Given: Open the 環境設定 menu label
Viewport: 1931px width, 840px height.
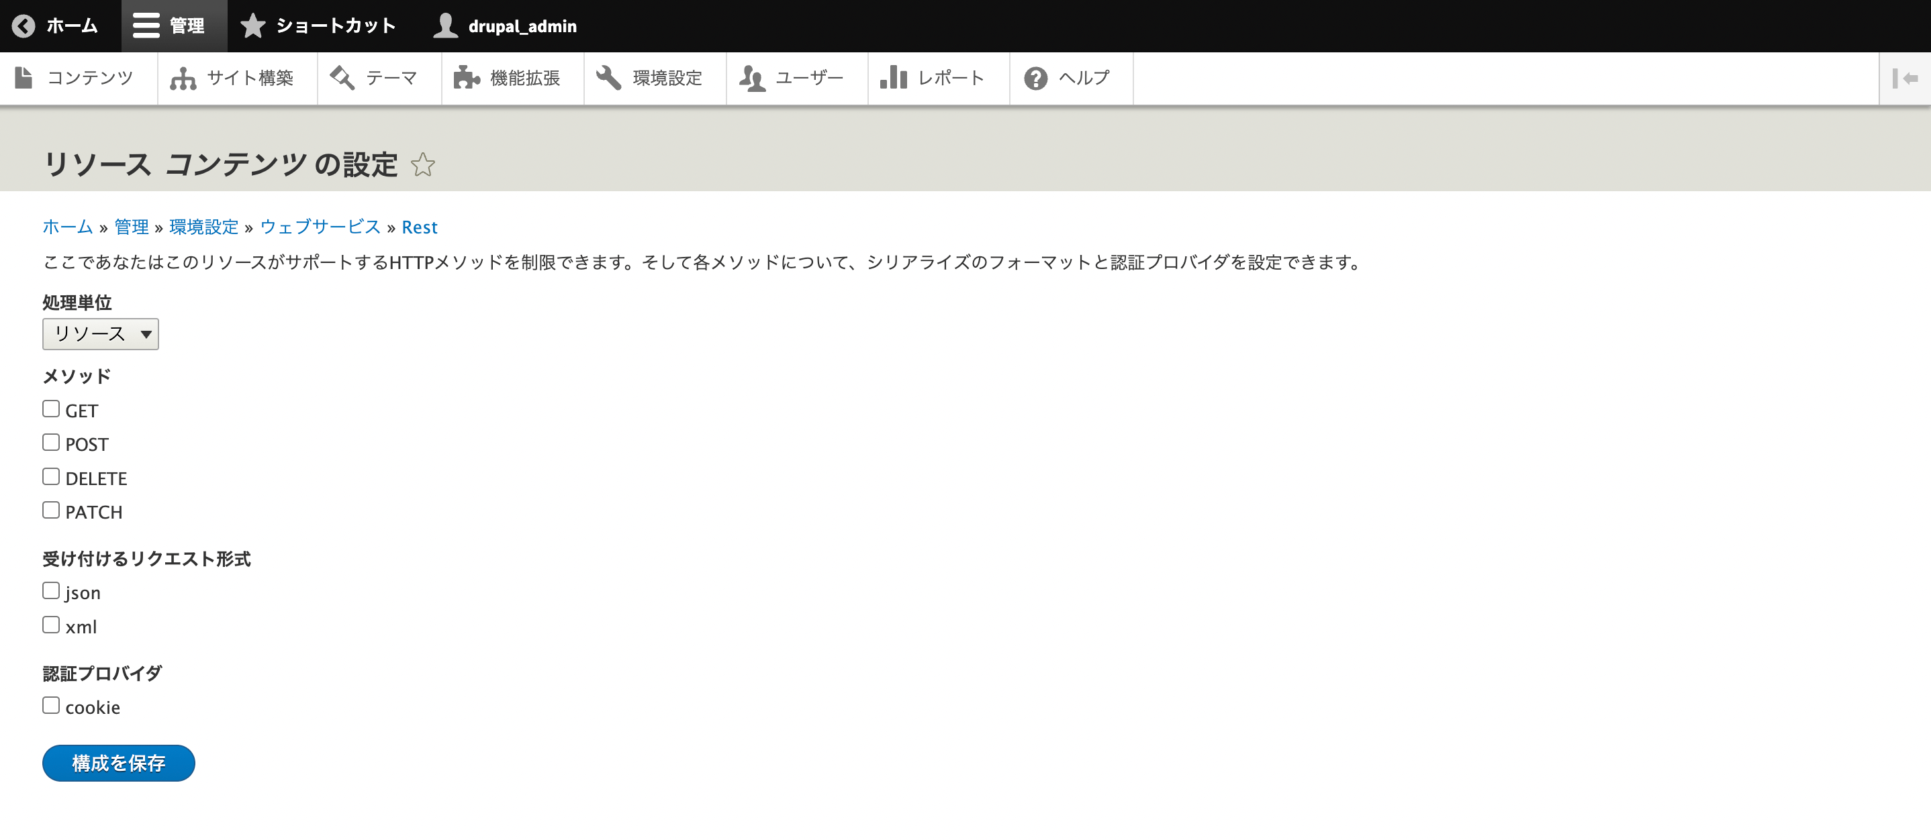Looking at the screenshot, I should [x=667, y=78].
